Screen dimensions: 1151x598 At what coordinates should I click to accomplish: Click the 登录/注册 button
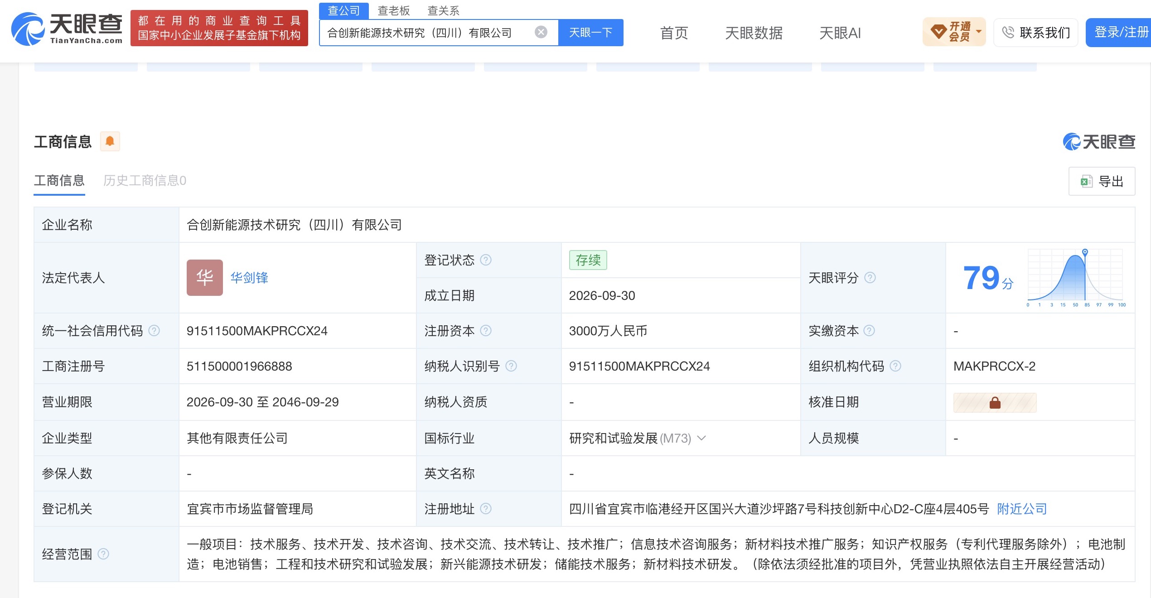(1118, 32)
